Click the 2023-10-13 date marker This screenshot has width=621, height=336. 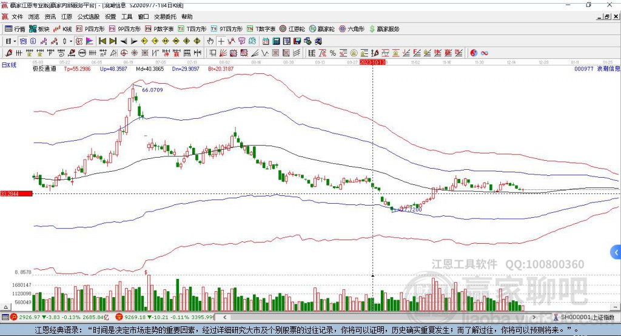click(372, 62)
